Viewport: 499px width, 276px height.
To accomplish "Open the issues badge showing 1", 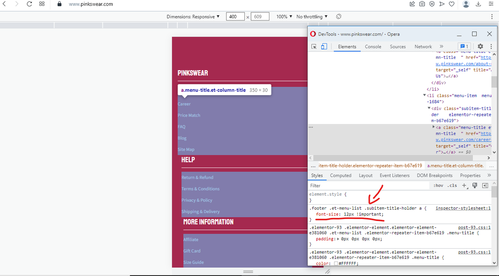I will [x=464, y=46].
